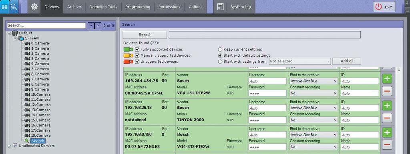Select 10.Camera icon in the tree

(27, 94)
